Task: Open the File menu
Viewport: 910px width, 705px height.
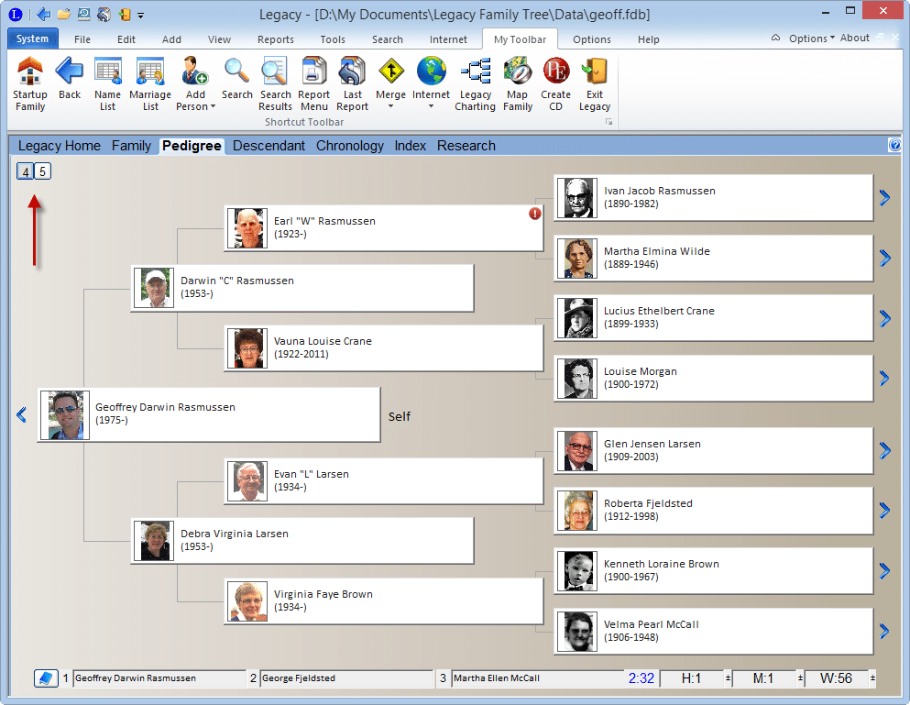Action: point(82,39)
